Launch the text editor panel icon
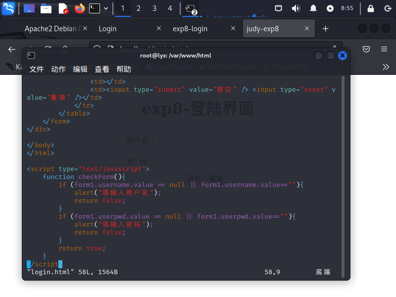The height and width of the screenshot is (297, 396). point(63,8)
